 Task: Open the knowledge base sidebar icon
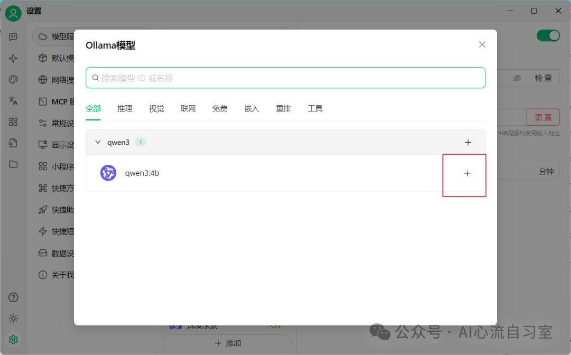tap(13, 143)
